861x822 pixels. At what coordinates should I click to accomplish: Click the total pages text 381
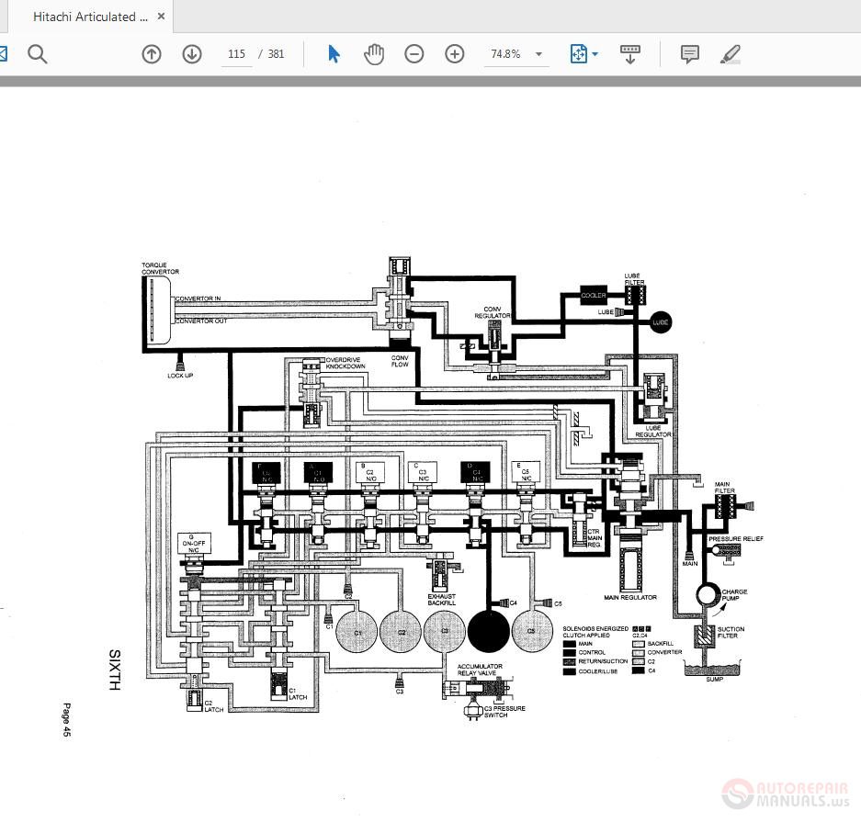tap(276, 54)
